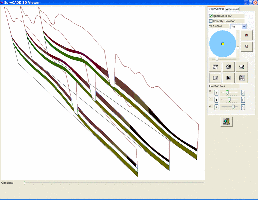This screenshot has height=200, width=258.
Task: Click the Clip plane label
Action: (7, 183)
